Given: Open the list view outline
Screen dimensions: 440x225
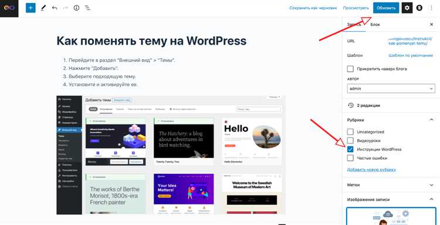Looking at the screenshot, I should click(x=88, y=8).
